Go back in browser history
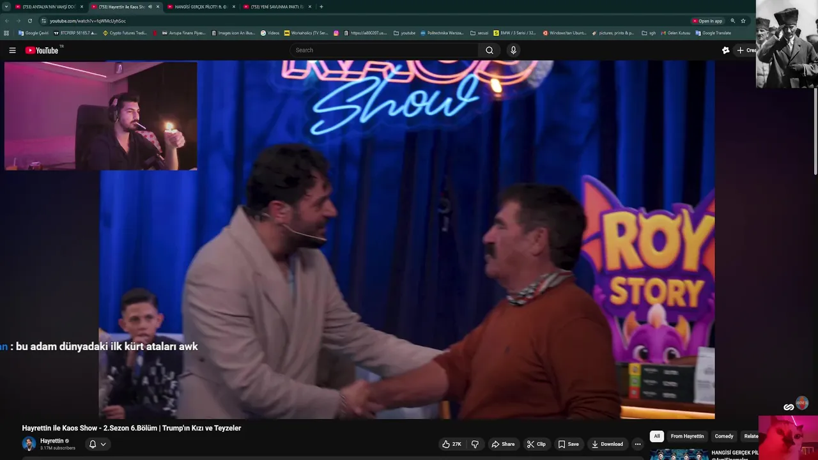The width and height of the screenshot is (818, 460). [7, 21]
